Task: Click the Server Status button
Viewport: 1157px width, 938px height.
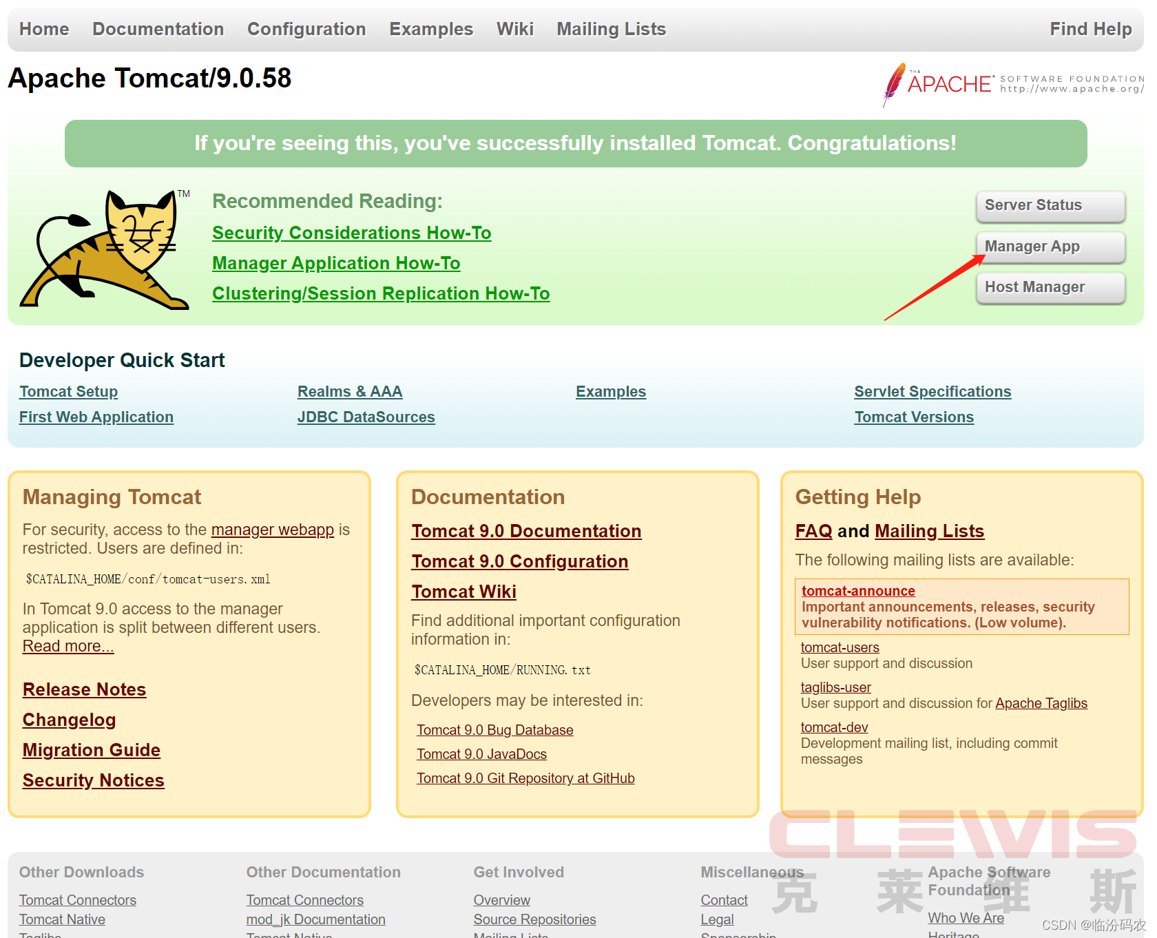Action: pyautogui.click(x=1051, y=206)
